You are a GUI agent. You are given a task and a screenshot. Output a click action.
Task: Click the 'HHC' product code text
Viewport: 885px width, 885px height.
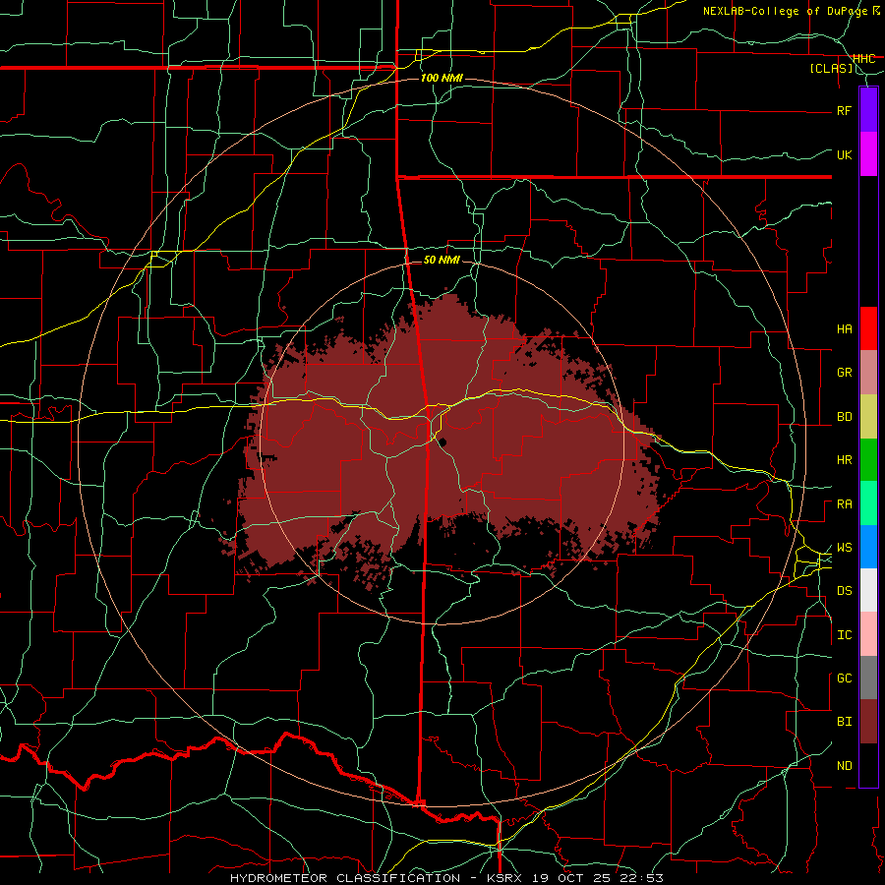coord(863,59)
